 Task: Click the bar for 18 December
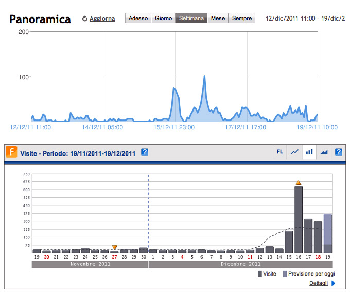tap(318, 237)
